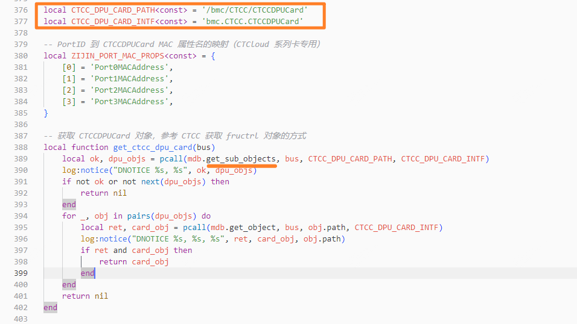The image size is (577, 324).
Task: Click line number 376 in the gutter
Action: click(x=21, y=10)
